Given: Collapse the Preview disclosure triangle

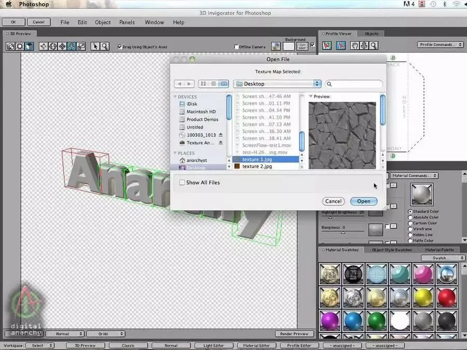Looking at the screenshot, I should 311,96.
